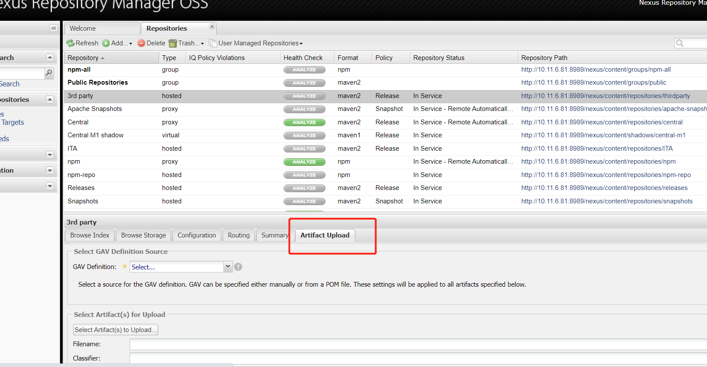Sort by Health Check column header
Image resolution: width=707 pixels, height=367 pixels.
[307, 58]
